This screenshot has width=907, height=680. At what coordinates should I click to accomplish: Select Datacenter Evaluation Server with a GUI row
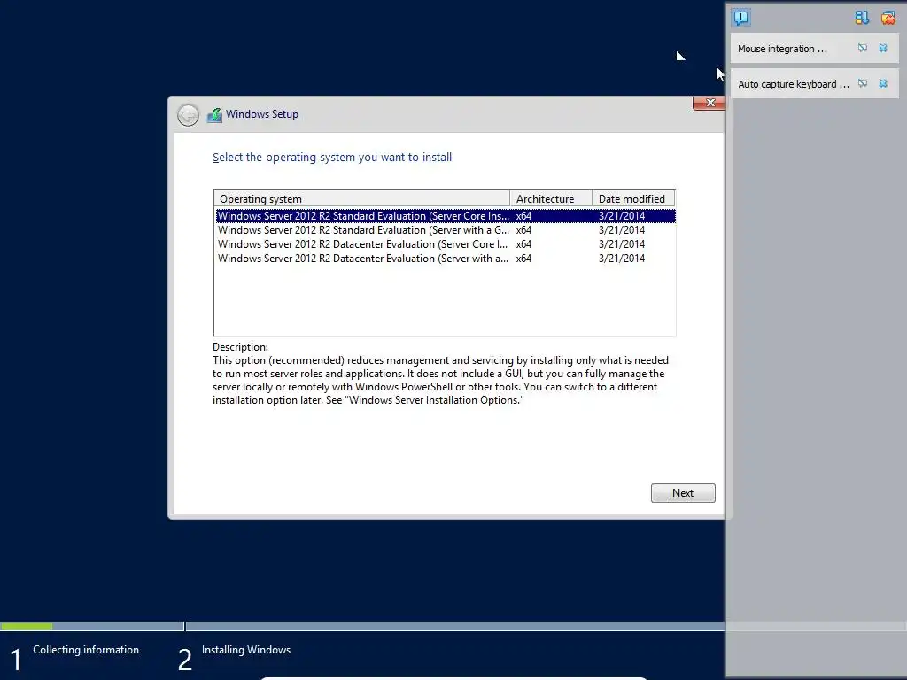click(x=446, y=259)
